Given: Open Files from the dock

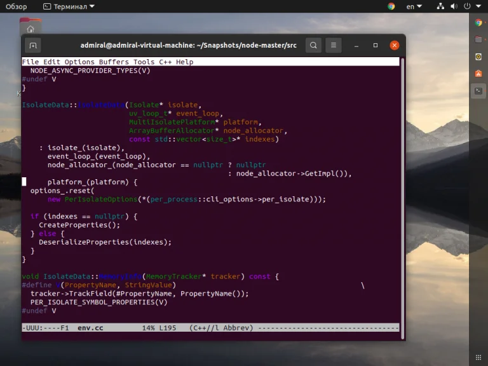Looking at the screenshot, I should 478,39.
